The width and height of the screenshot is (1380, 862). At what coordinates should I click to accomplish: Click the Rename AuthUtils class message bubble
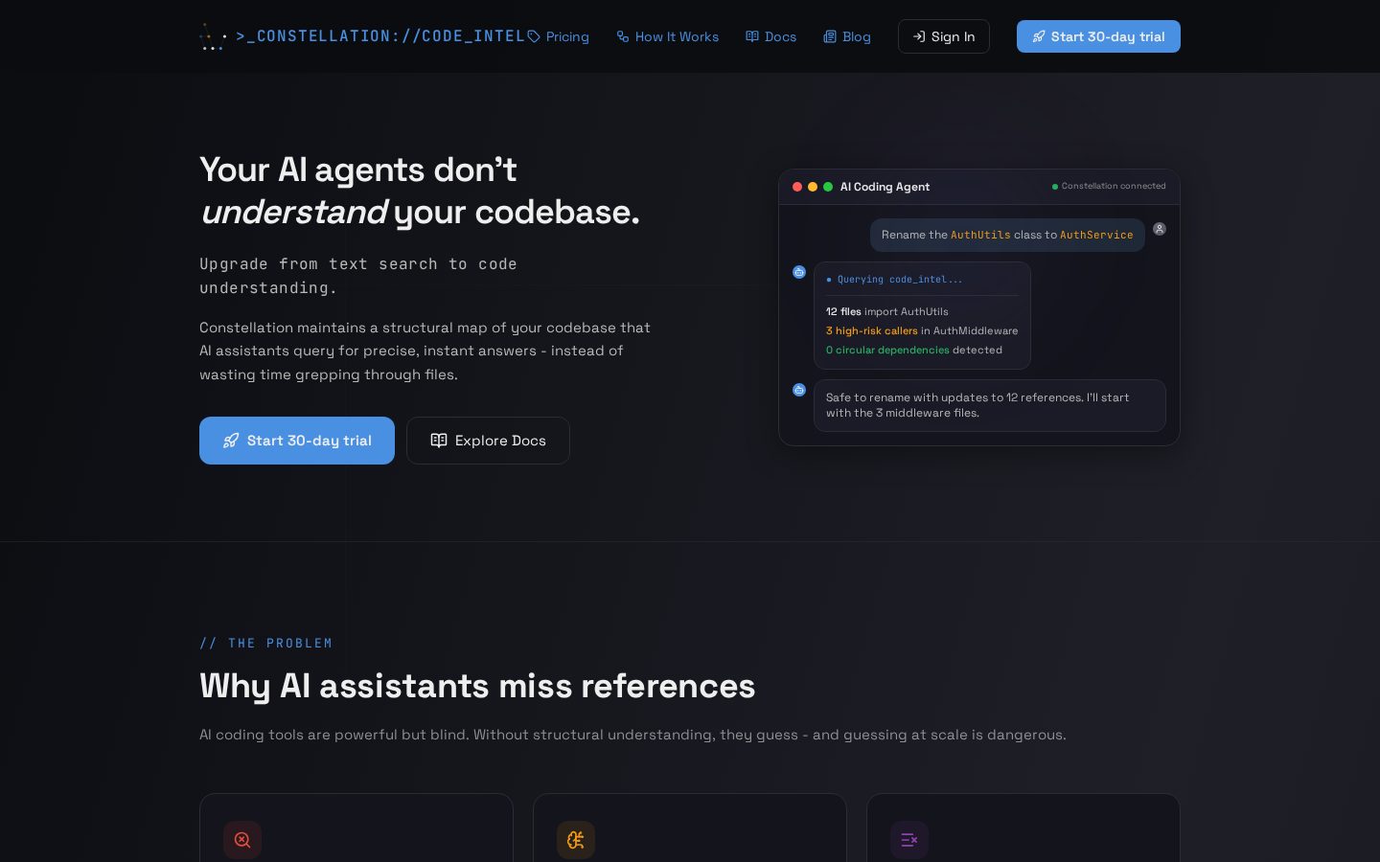click(x=1007, y=235)
